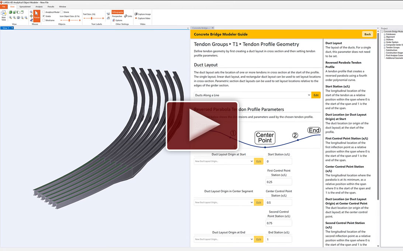This screenshot has height=251, width=403.
Task: Open Duct Layout Origin at End dropdown
Action: [x=224, y=239]
